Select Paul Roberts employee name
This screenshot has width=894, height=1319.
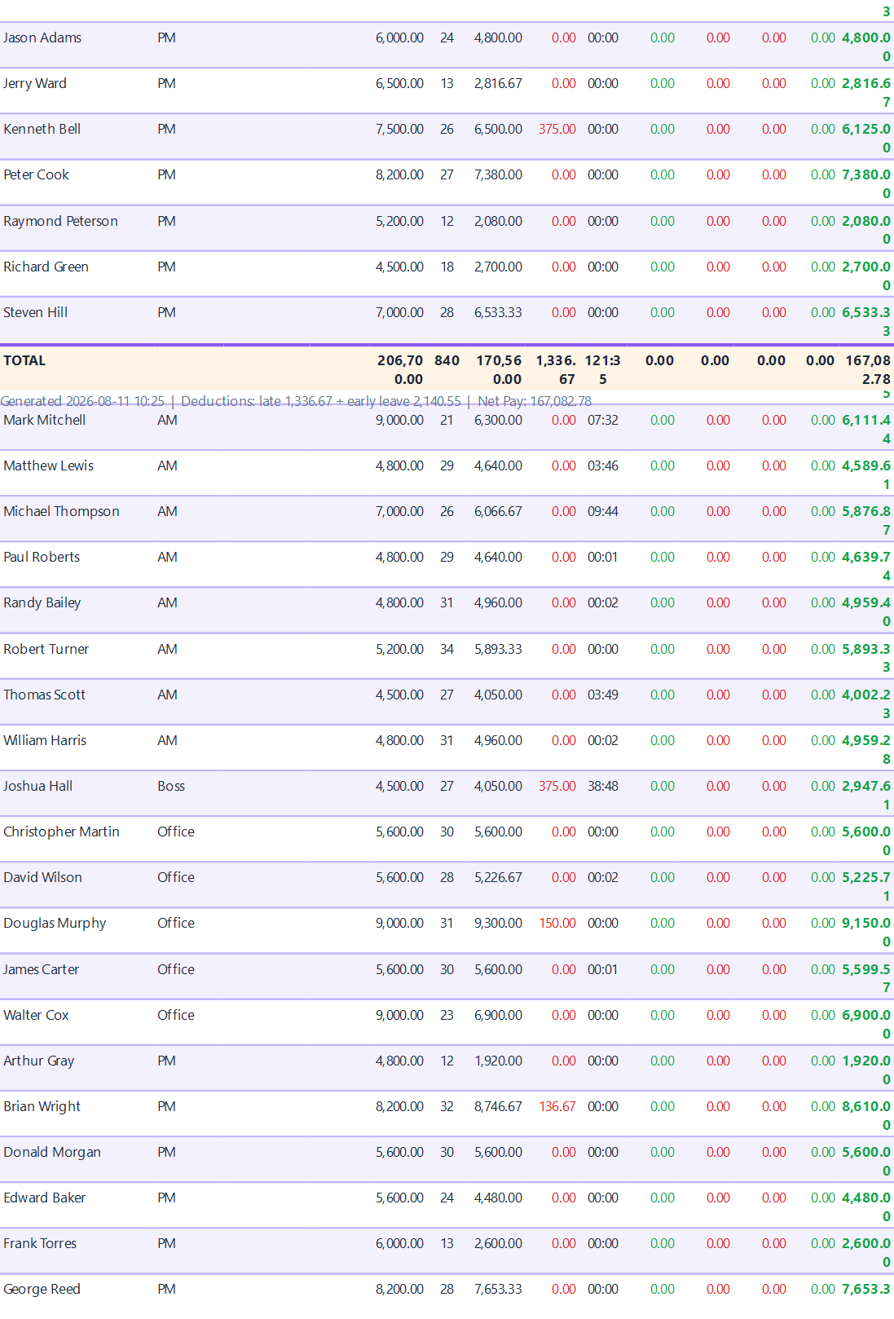point(42,557)
